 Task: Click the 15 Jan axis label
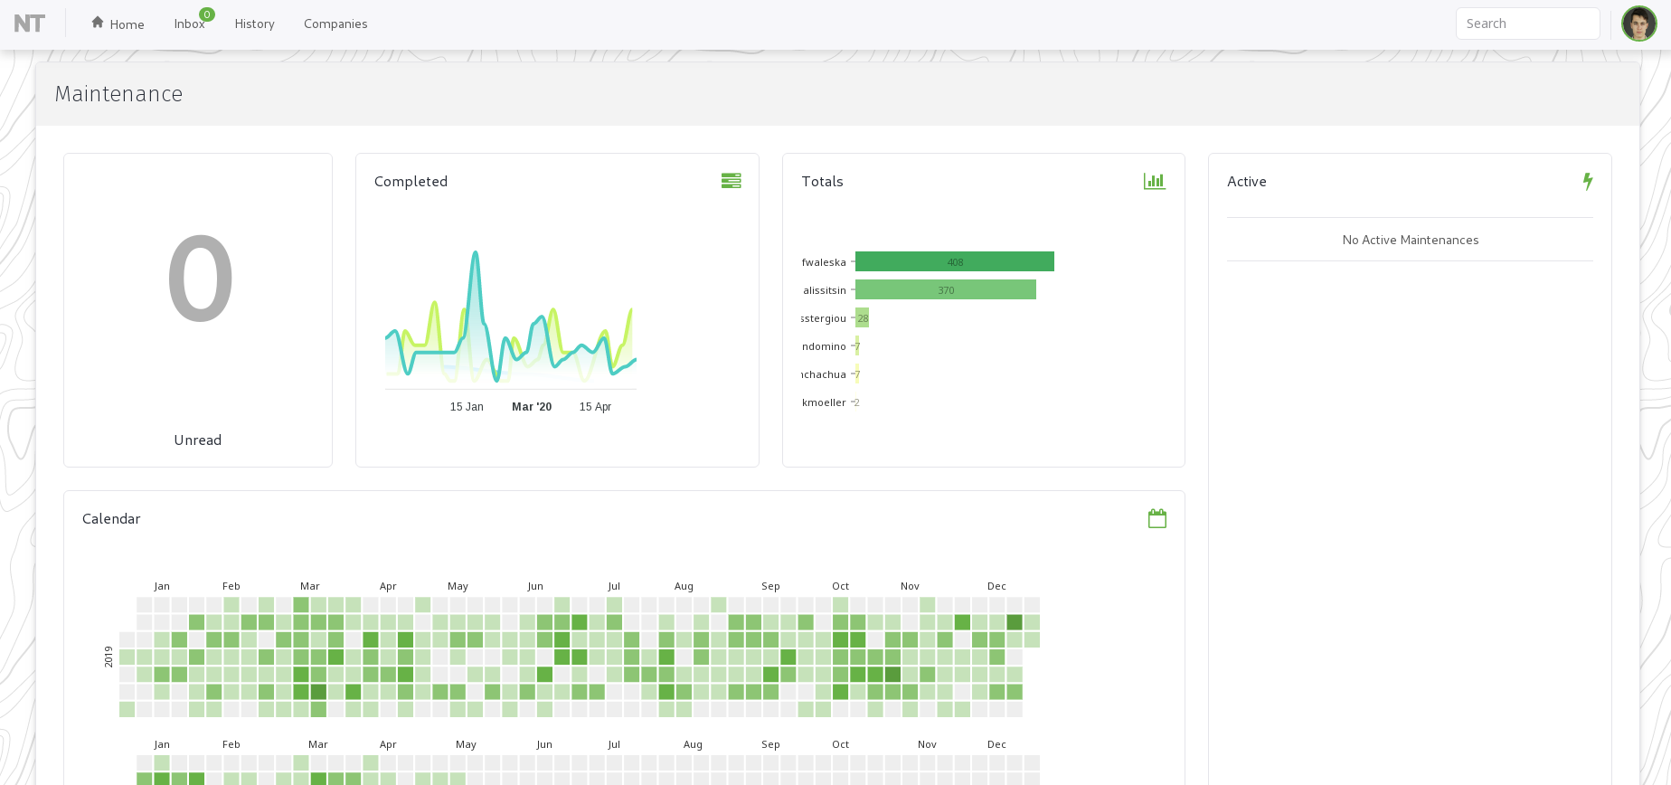point(467,407)
